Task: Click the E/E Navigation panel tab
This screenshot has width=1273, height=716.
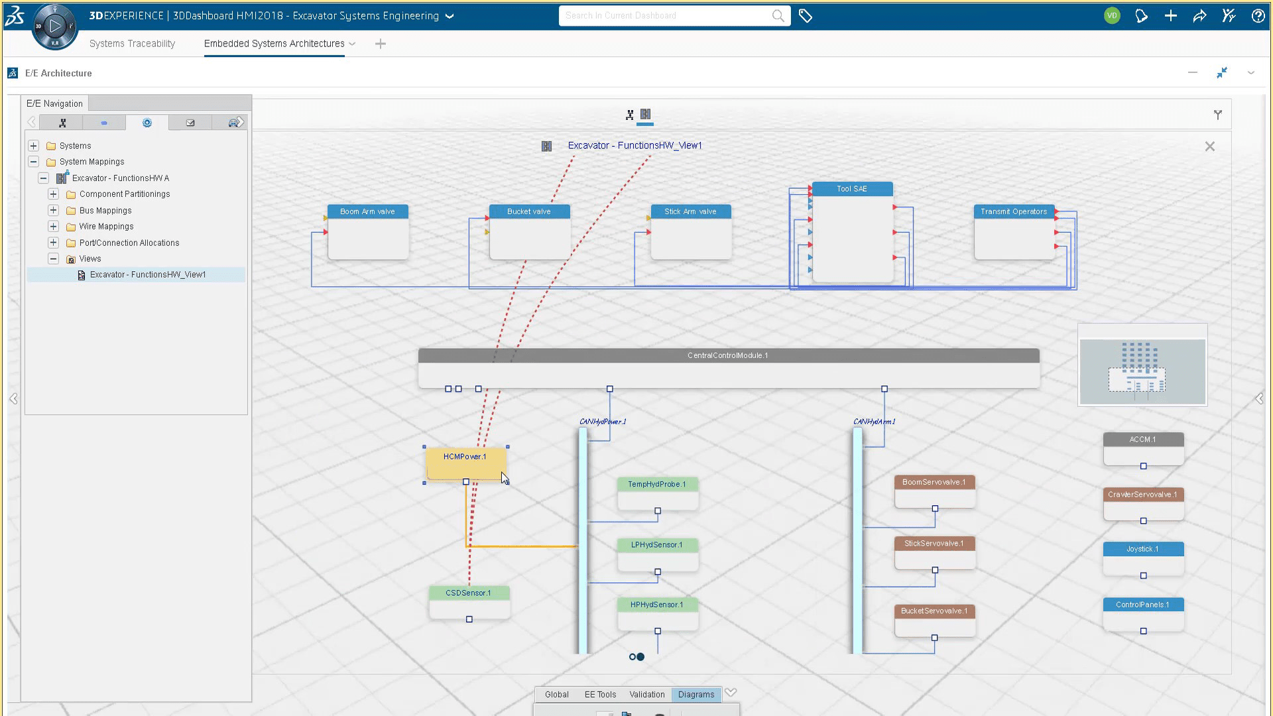Action: (54, 103)
